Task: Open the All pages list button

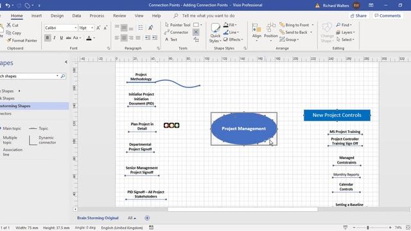Action: pos(132,218)
